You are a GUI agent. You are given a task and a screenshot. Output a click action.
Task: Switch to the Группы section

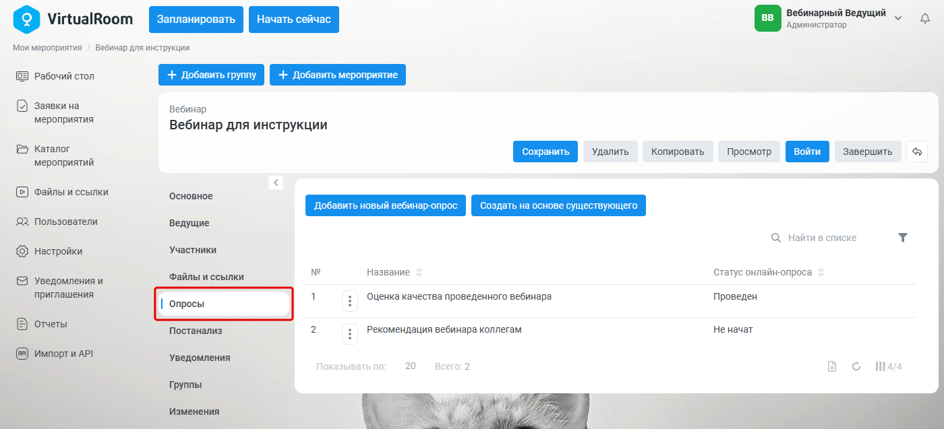click(185, 385)
